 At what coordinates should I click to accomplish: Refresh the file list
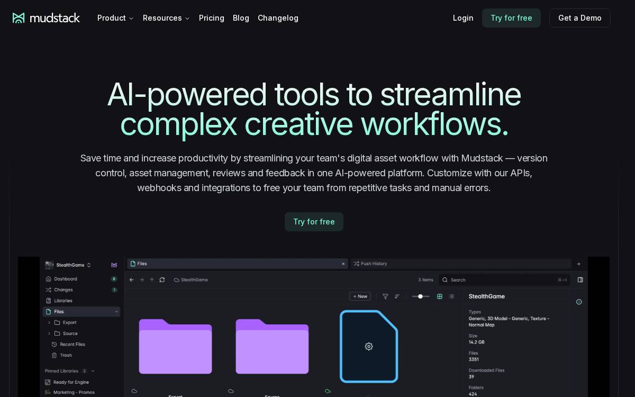pos(162,280)
